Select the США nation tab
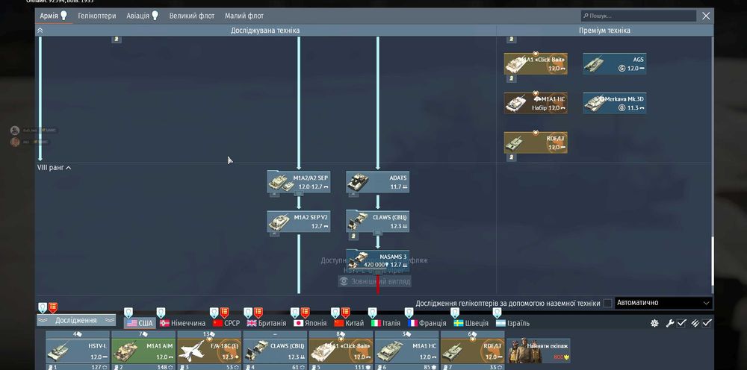 tap(140, 324)
